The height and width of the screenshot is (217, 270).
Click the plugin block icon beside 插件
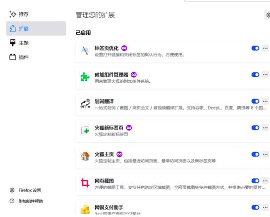pyautogui.click(x=12, y=57)
